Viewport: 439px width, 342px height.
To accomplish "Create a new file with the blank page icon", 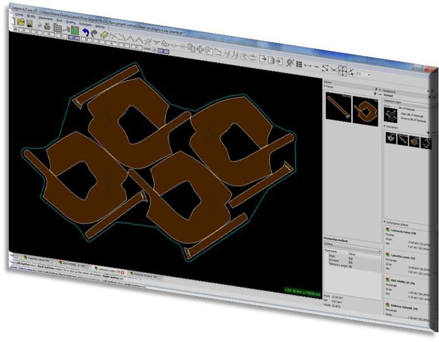I will click(12, 20).
